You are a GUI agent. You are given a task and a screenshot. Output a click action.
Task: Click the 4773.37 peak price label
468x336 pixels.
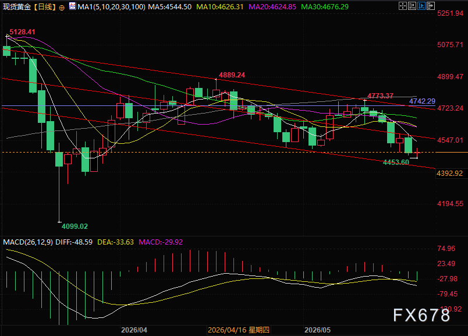380,96
